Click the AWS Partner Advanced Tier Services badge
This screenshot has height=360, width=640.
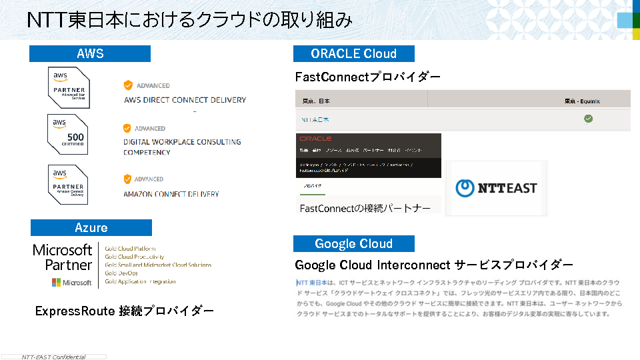click(x=69, y=87)
